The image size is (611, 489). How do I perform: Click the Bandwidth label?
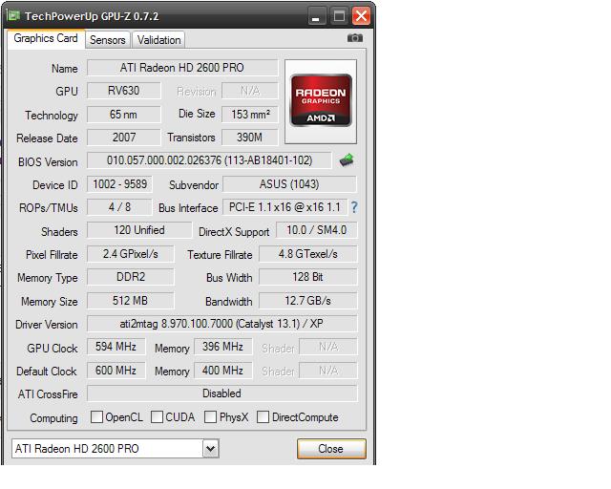(229, 302)
